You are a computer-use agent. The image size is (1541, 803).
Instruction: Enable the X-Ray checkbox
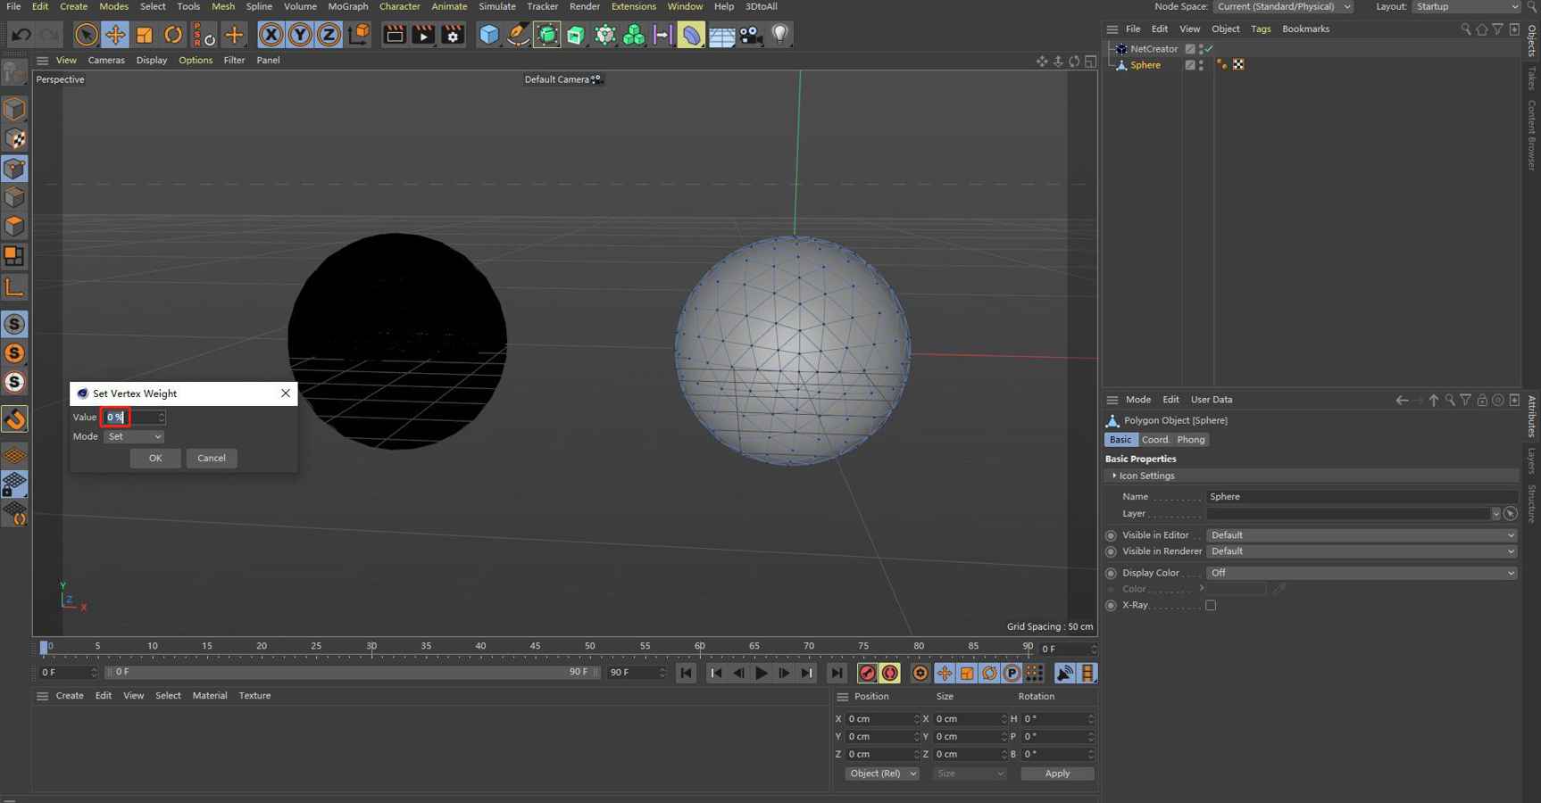[1211, 606]
